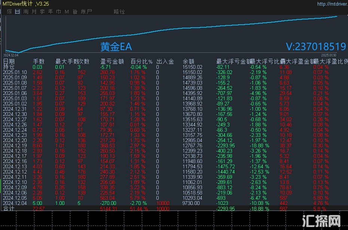Click the 出入金 column header
Screen dimensions: 348x230
point(165,61)
